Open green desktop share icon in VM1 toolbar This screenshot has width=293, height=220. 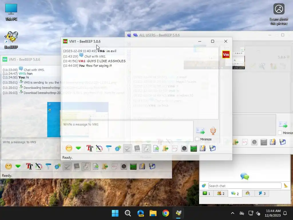pos(194,149)
